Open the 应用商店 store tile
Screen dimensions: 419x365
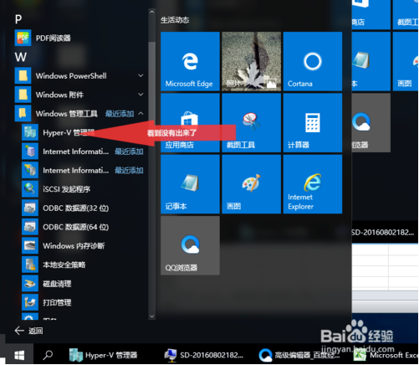190,123
